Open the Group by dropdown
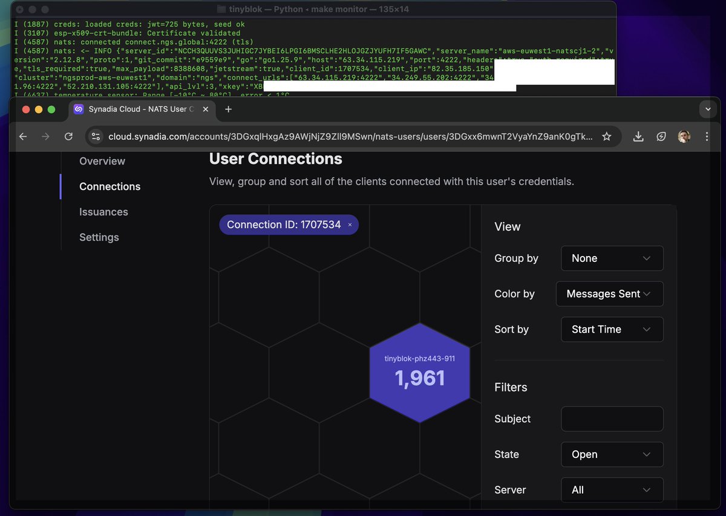The image size is (726, 516). [x=612, y=258]
